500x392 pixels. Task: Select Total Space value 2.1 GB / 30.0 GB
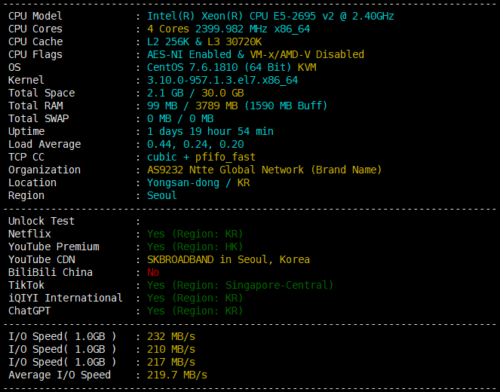195,93
